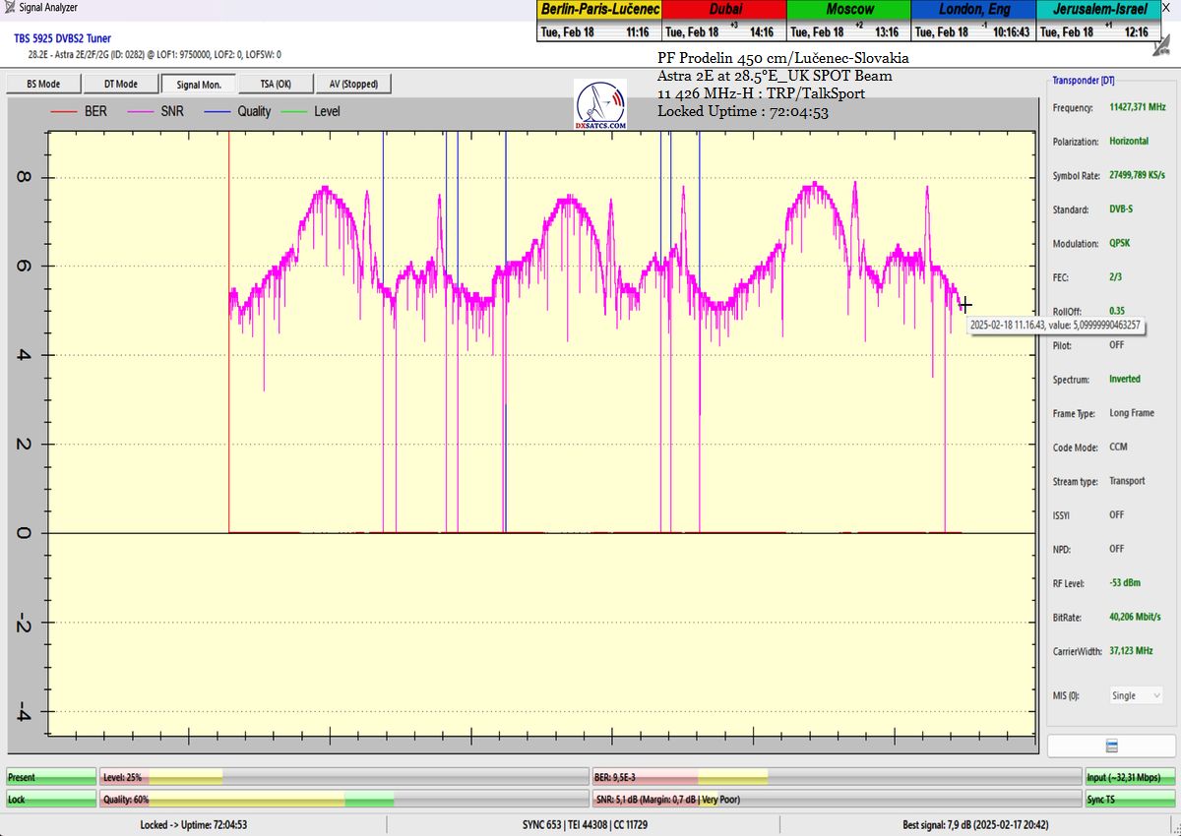Toggle the Quality blue line legend entry
This screenshot has height=836, width=1181.
click(x=237, y=112)
